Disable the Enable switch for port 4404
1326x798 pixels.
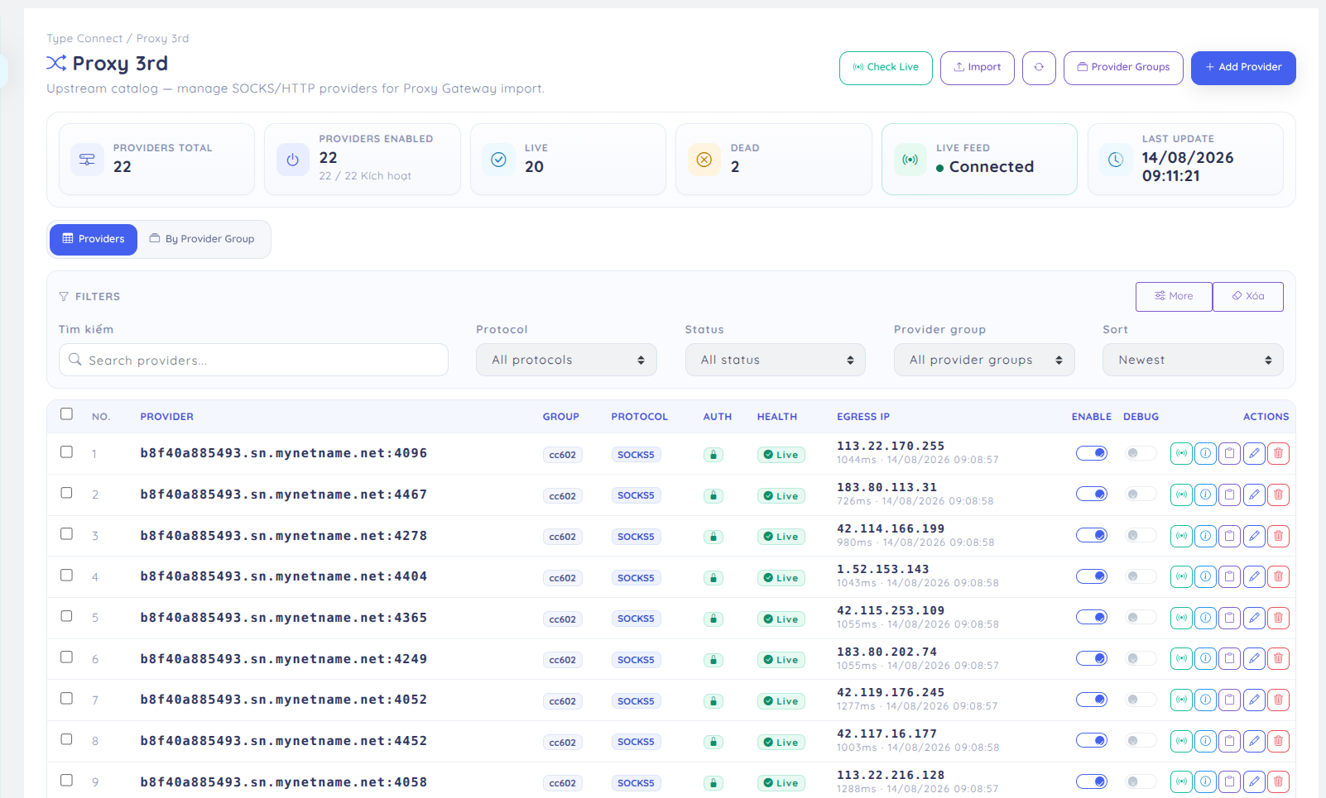click(x=1092, y=576)
